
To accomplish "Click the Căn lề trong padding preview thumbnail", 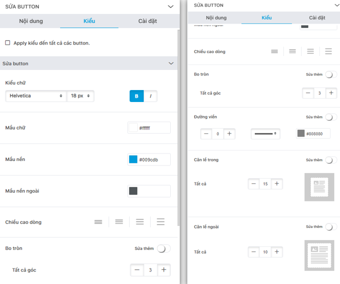I will (319, 187).
